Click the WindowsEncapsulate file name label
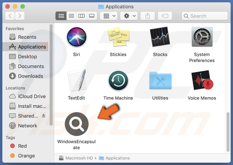The height and width of the screenshot is (165, 233). 76,145
